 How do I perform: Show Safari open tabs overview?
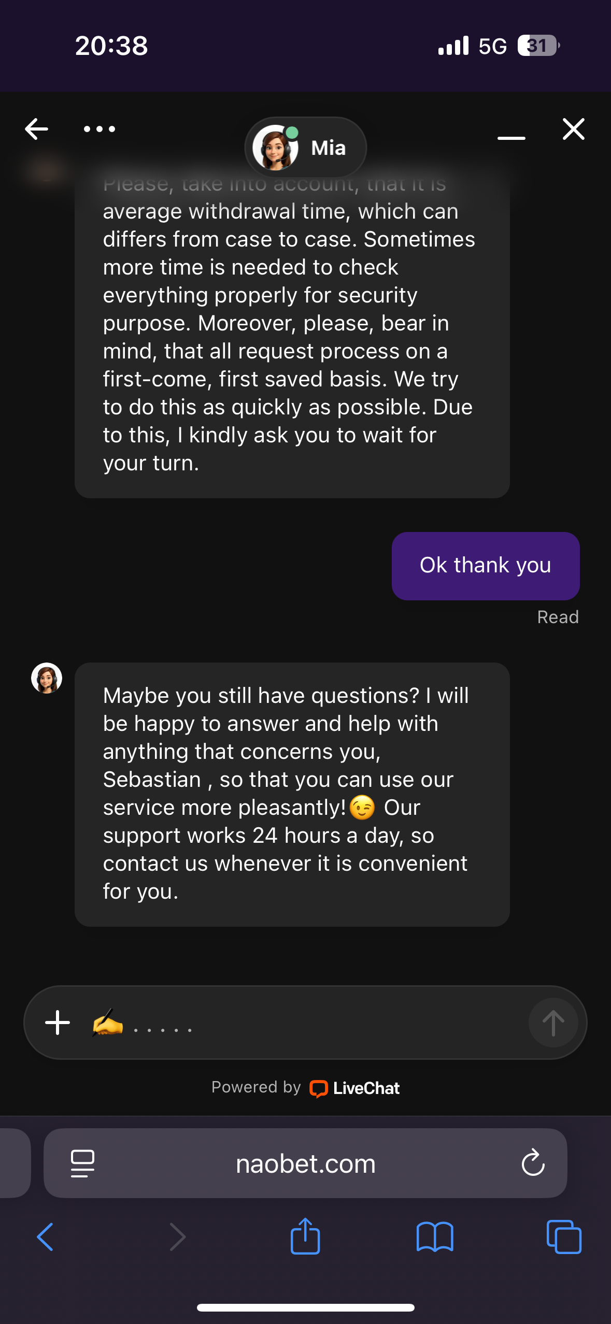(x=564, y=1237)
